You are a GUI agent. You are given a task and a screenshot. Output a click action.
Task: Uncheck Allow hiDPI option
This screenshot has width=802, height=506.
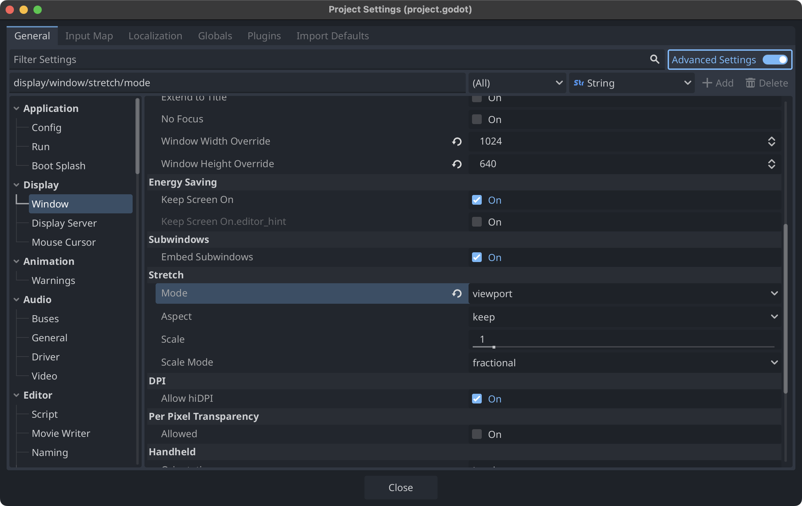click(477, 399)
